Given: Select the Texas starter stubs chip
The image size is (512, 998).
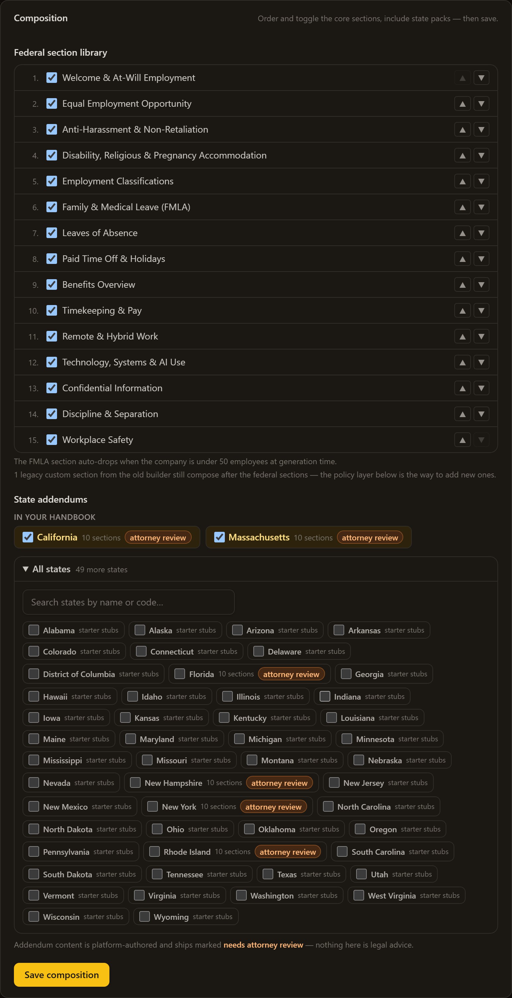Looking at the screenshot, I should coord(301,874).
